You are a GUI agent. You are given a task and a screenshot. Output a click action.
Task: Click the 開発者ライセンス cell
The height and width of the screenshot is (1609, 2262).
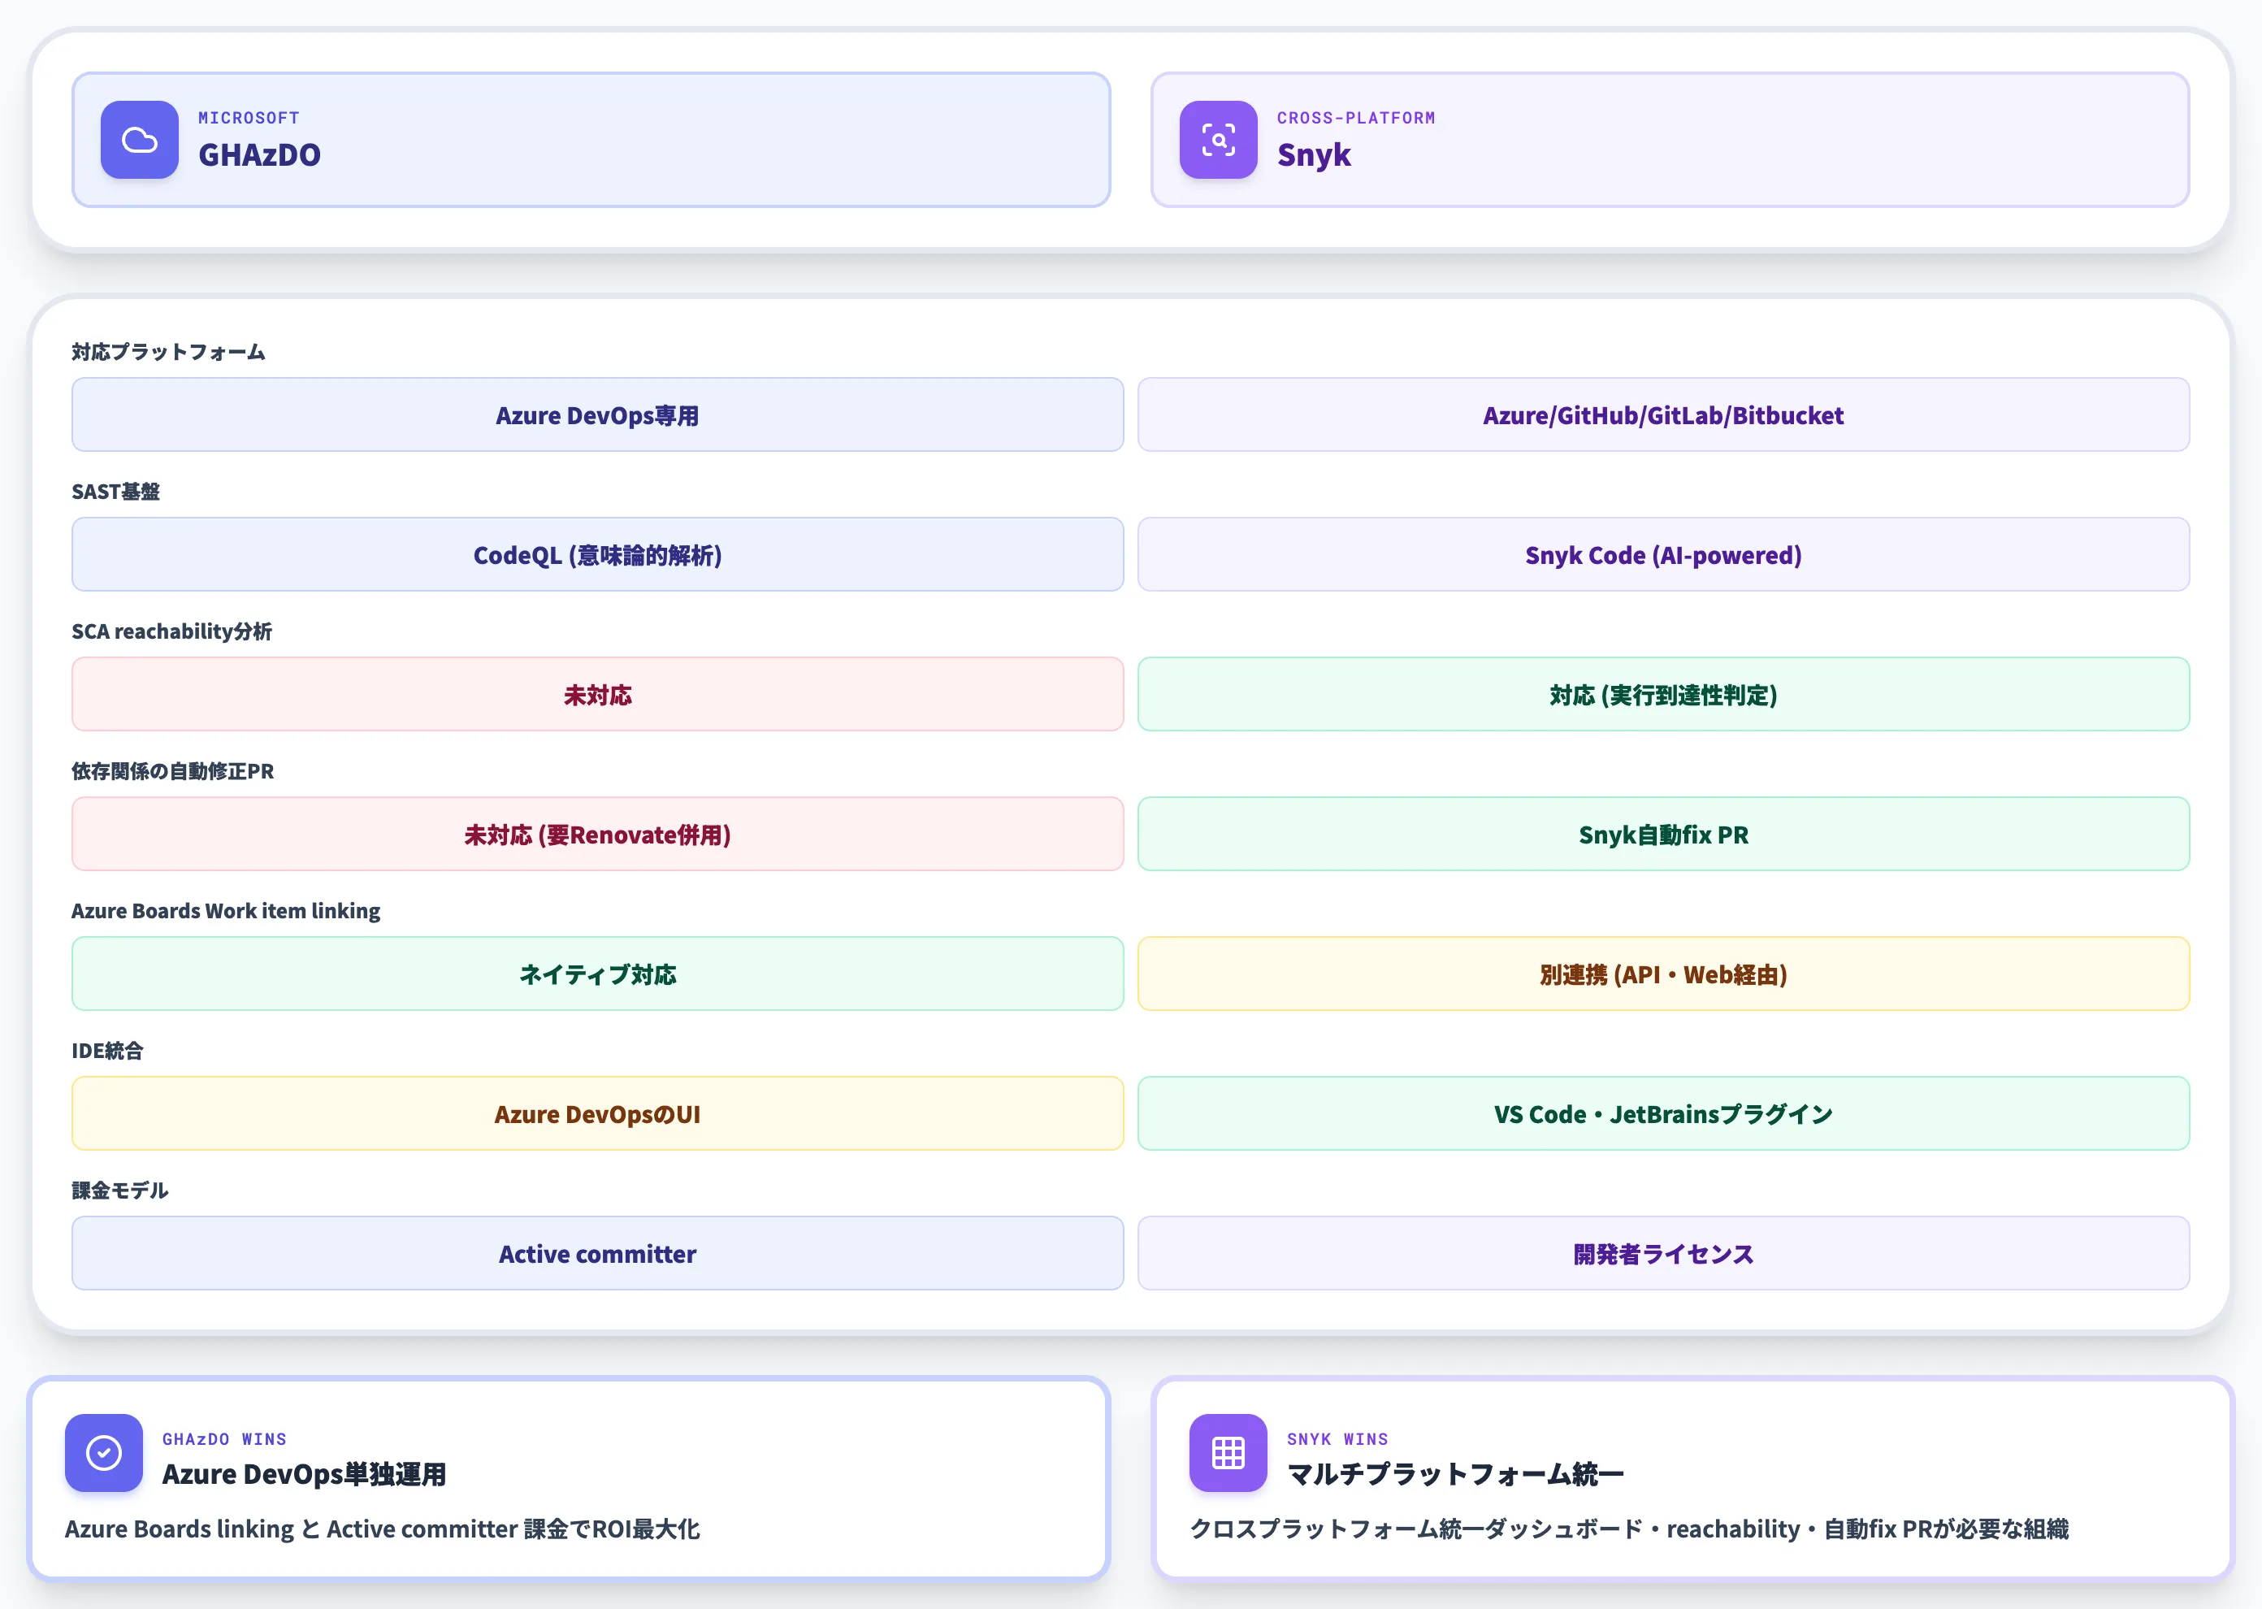pyautogui.click(x=1663, y=1253)
